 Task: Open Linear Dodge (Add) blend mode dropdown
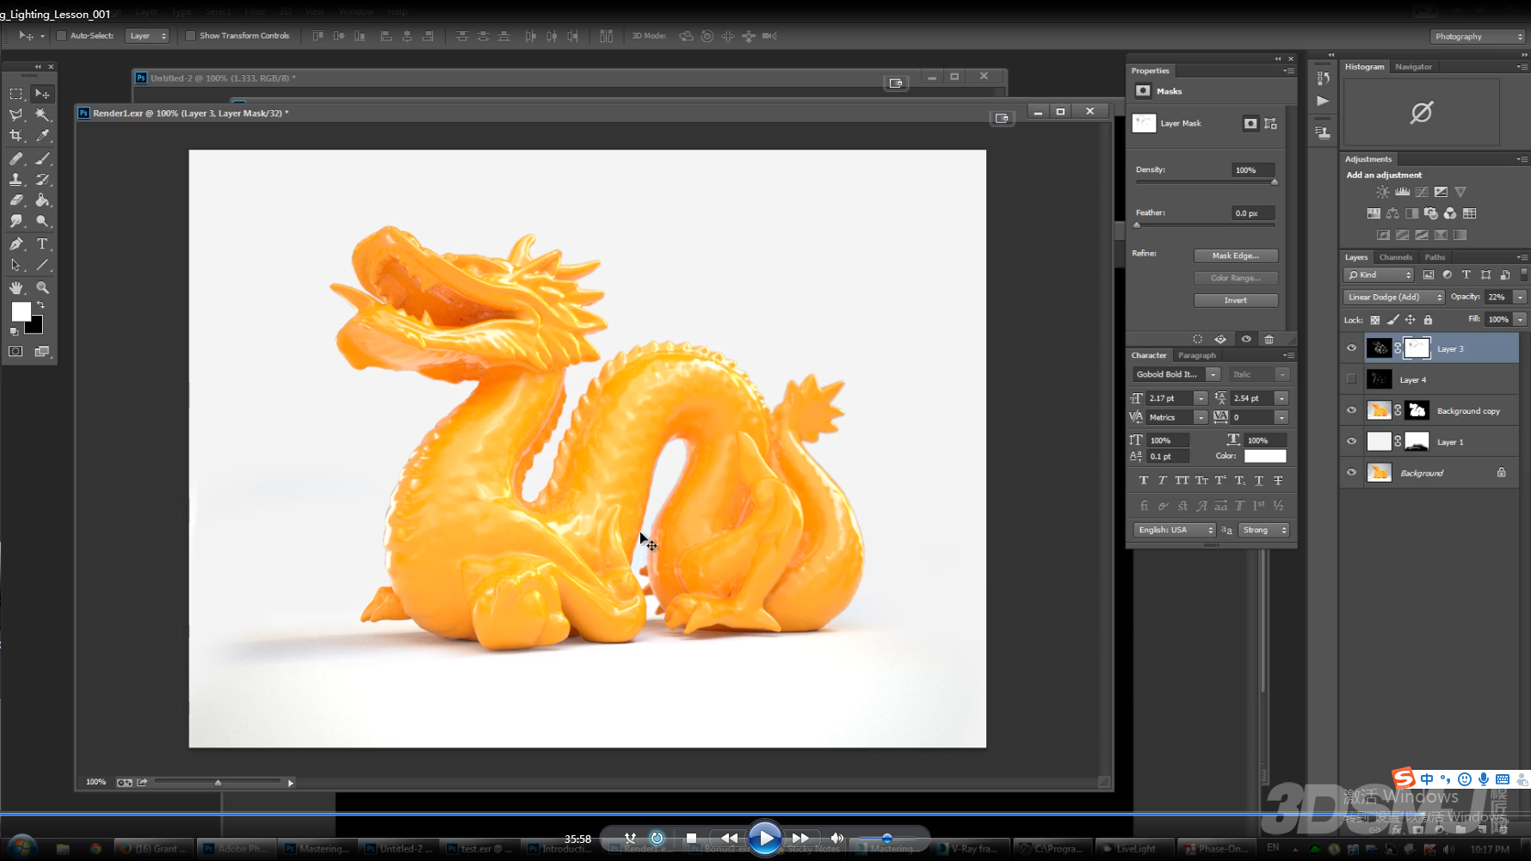point(1393,298)
